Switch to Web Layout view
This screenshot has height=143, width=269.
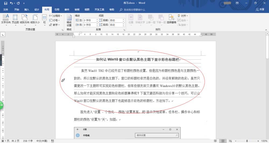[231, 141]
